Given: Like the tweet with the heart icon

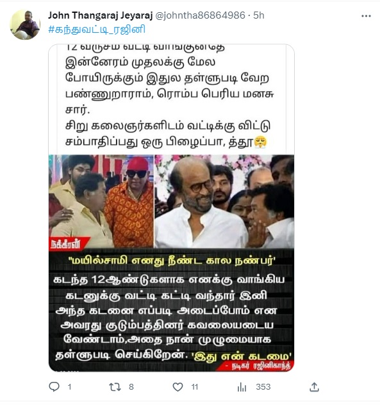Looking at the screenshot, I should (x=178, y=387).
